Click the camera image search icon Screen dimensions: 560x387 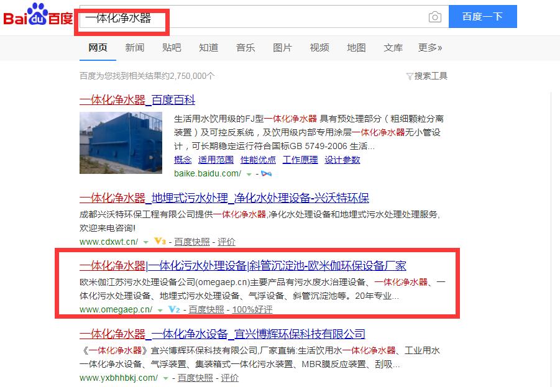tap(434, 17)
